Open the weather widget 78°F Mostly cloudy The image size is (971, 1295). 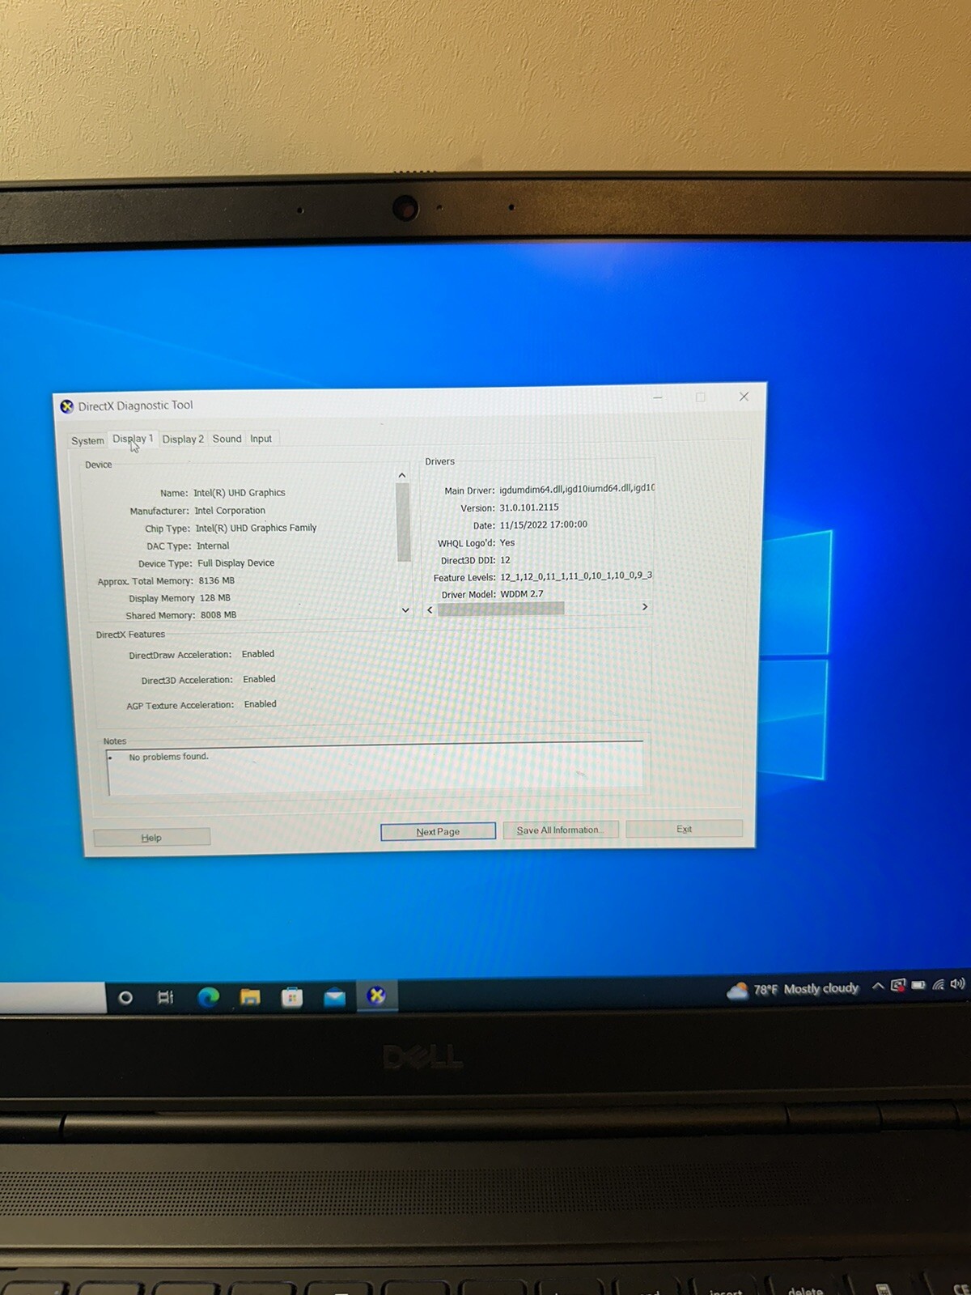coord(792,989)
